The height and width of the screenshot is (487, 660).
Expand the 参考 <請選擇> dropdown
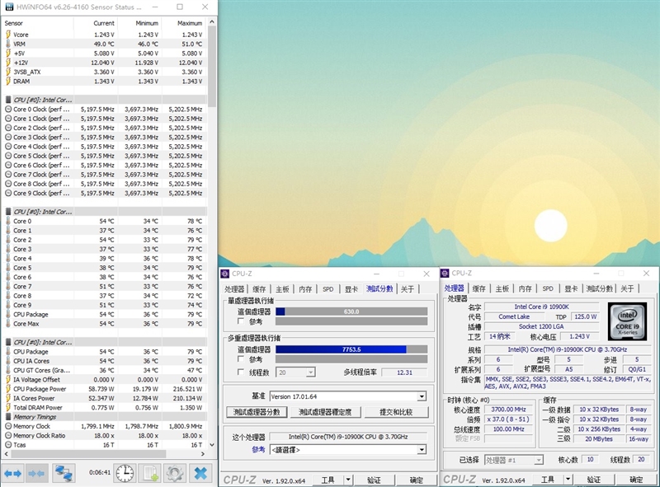(422, 450)
